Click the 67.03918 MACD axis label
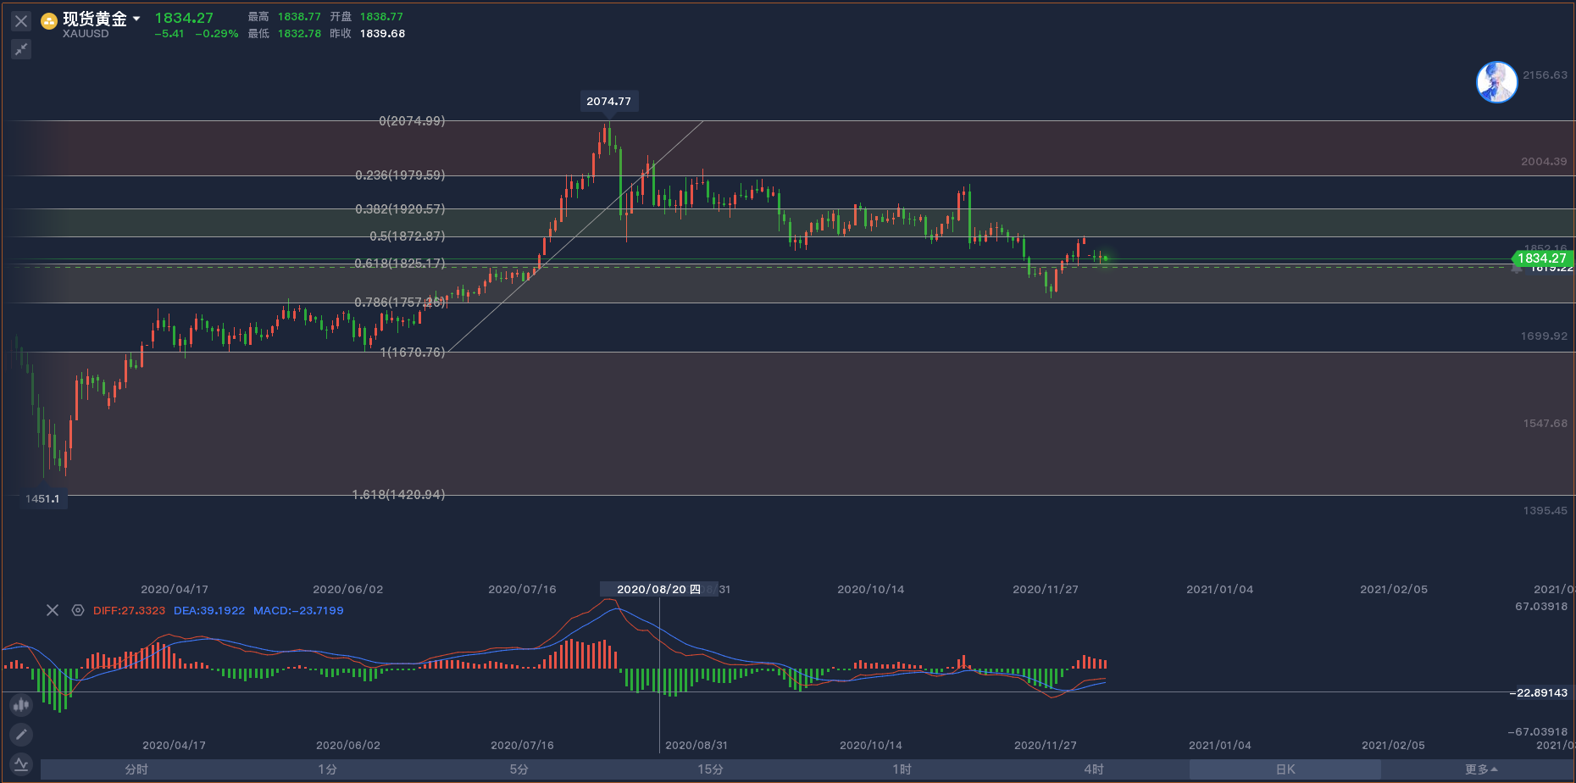 pyautogui.click(x=1541, y=607)
